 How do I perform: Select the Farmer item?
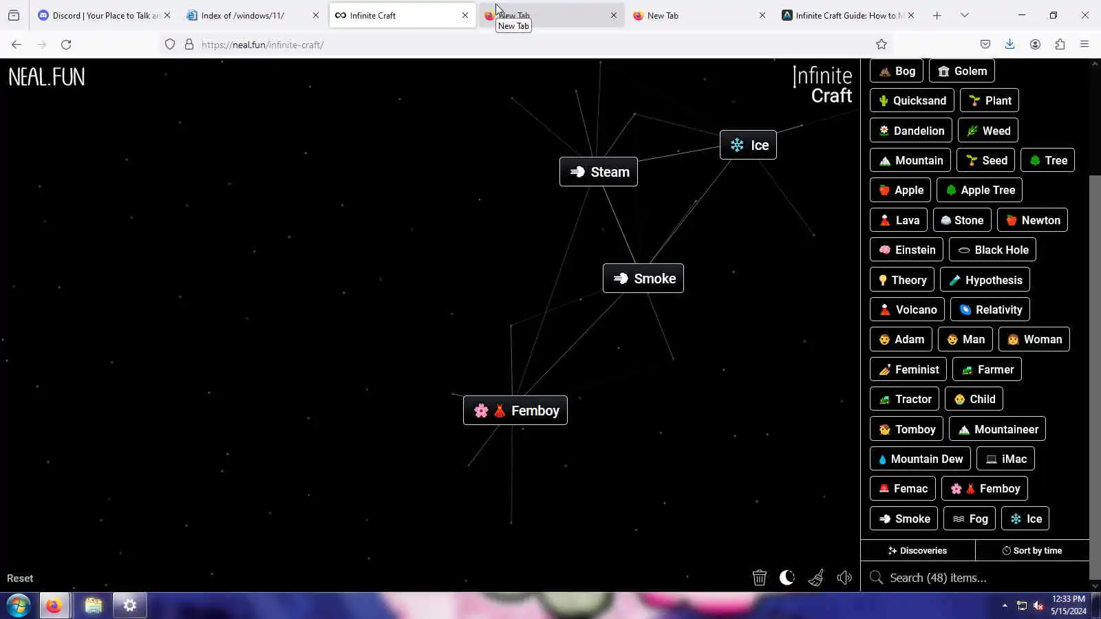(987, 369)
